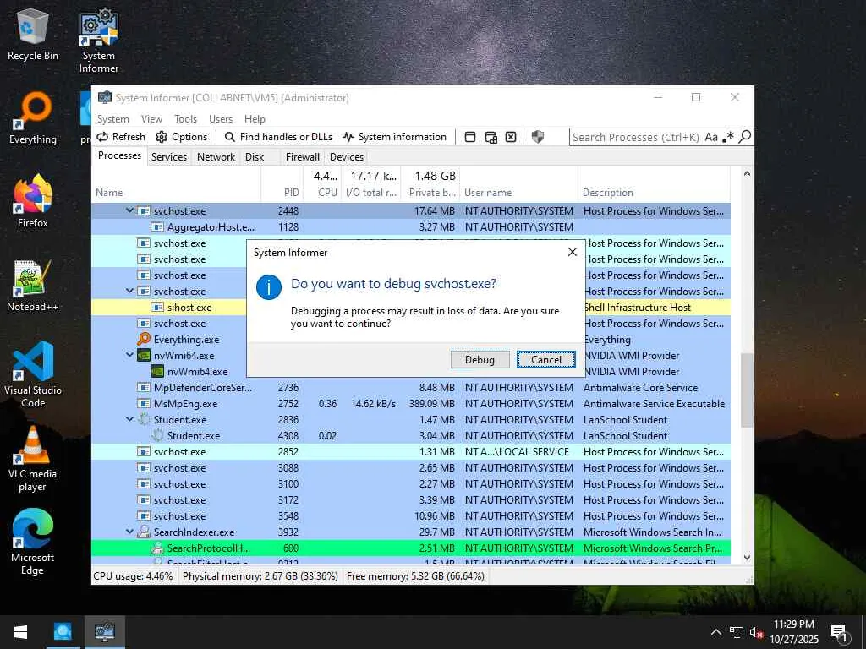Click scrollbar up arrow in process list
This screenshot has height=649, width=866.
coord(747,174)
